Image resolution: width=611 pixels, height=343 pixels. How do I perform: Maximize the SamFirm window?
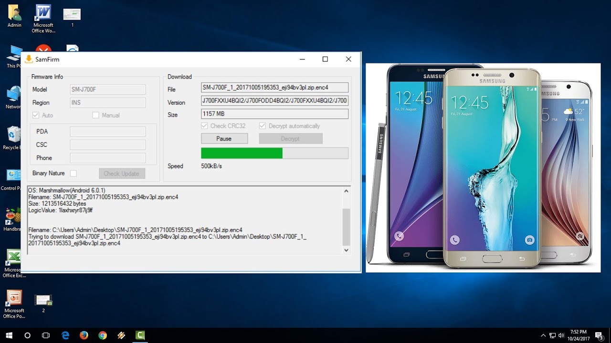(325, 59)
